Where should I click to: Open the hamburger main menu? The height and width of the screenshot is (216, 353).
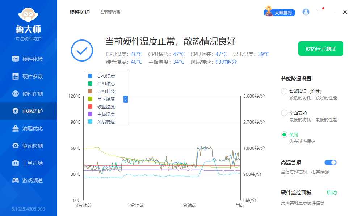tap(320, 12)
